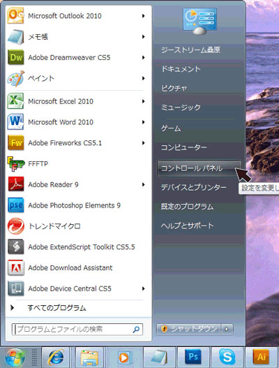
Task: Open the トレンドマイクロ red icon
Action: (15, 226)
